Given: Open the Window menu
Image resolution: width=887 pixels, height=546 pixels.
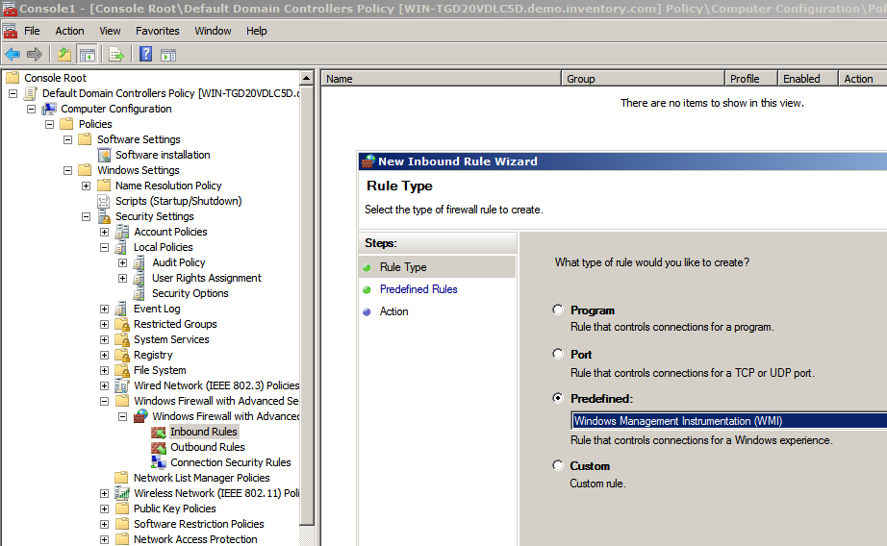Looking at the screenshot, I should pyautogui.click(x=213, y=31).
